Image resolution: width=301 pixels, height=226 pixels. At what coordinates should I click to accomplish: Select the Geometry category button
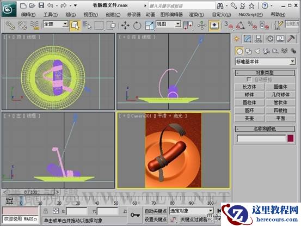[239, 51]
